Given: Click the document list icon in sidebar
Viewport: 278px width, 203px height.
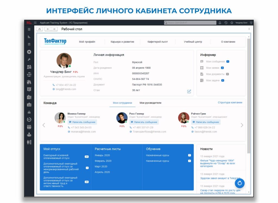Looking at the screenshot, I should coord(29,44).
